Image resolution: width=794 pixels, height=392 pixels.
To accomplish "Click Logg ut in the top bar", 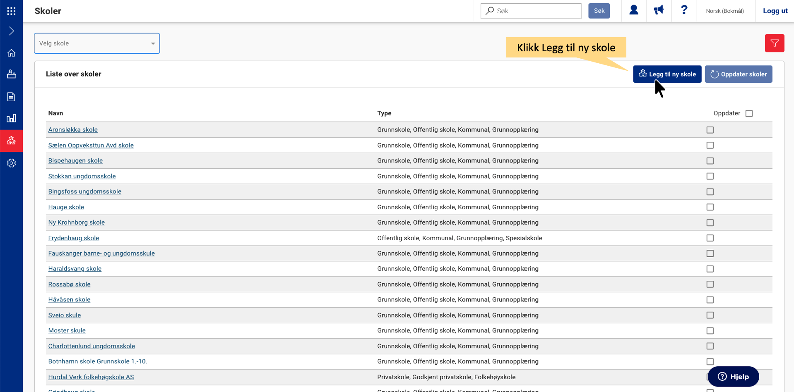I will pos(775,11).
